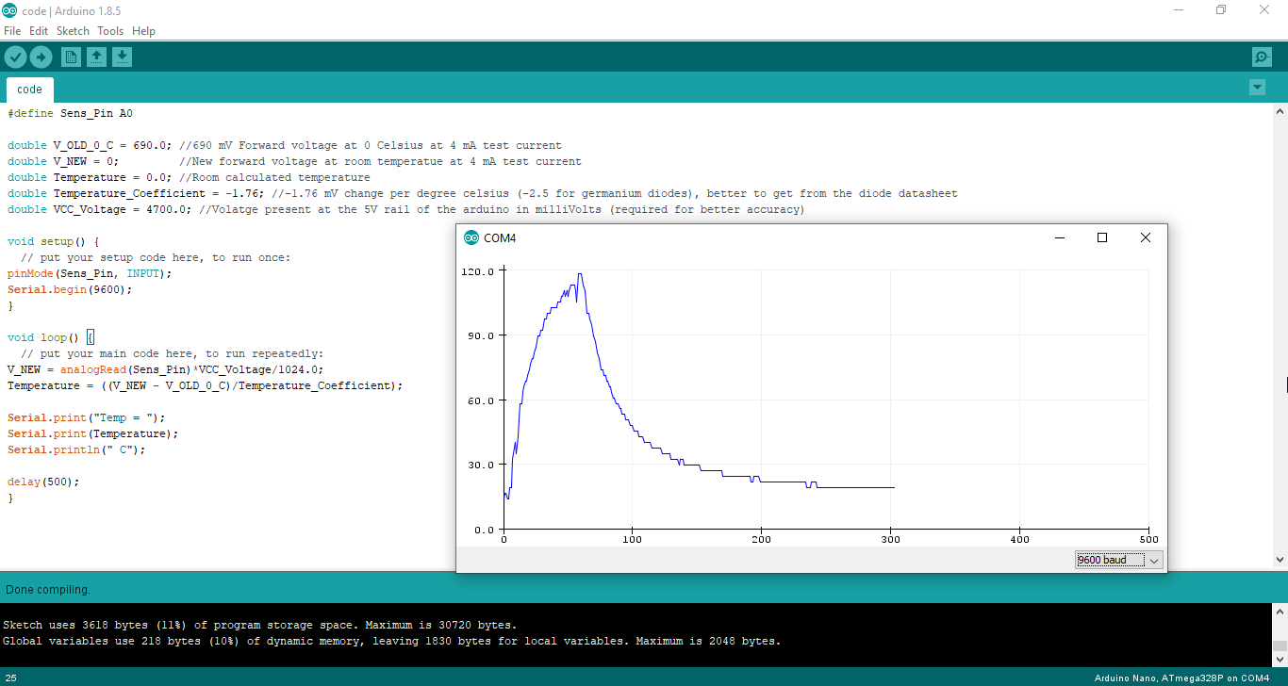Click the 'double Temperature = 0.0;' line
The image size is (1288, 686).
[189, 177]
